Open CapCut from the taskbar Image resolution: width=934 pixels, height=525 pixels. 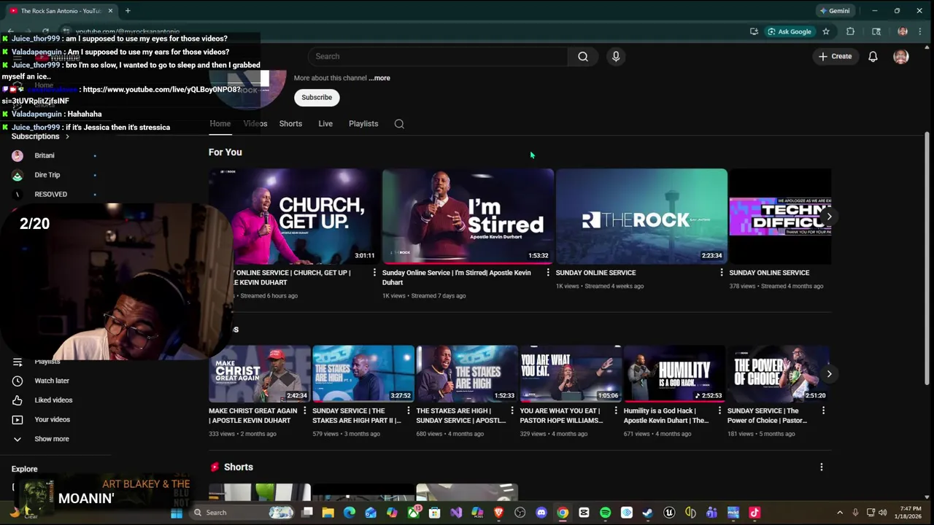click(x=584, y=513)
